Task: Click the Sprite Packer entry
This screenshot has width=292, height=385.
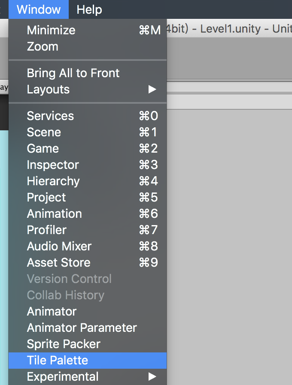Action: coord(64,344)
